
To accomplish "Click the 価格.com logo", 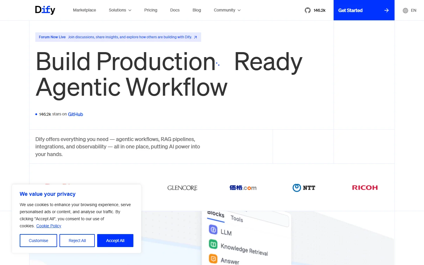I will point(243,188).
